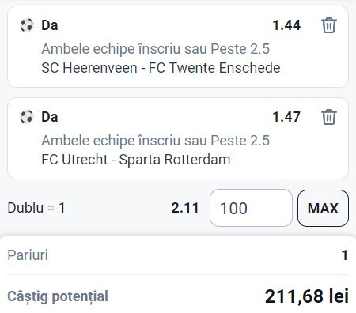Click the potential win amount 211,68 lei
This screenshot has height=313, width=356.
[307, 296]
